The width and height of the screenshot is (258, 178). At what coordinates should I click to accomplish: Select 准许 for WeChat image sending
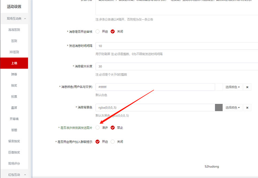click(98, 128)
